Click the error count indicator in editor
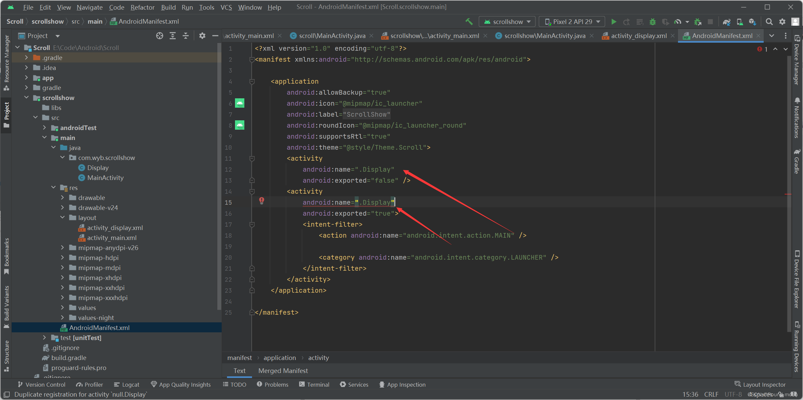The image size is (803, 400). [x=763, y=49]
